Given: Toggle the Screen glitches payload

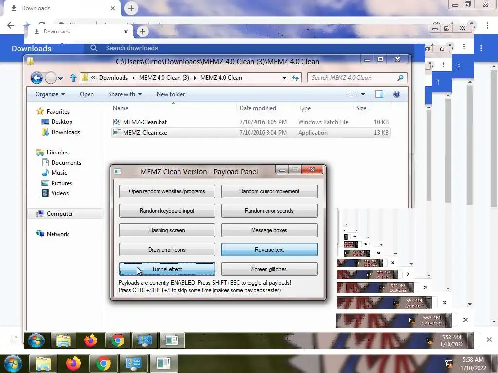Looking at the screenshot, I should 269,269.
